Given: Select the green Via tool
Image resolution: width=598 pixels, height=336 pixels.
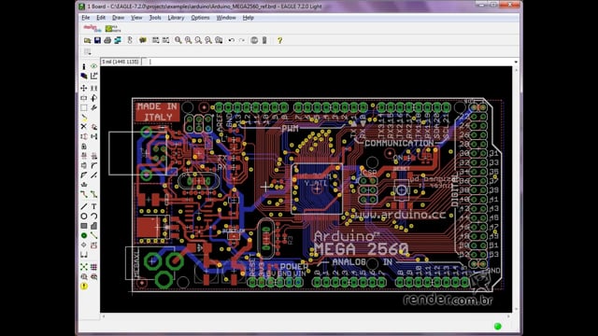Looking at the screenshot, I should click(84, 235).
